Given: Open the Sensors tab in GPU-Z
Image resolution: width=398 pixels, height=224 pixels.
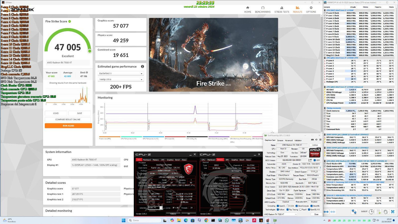Looking at the screenshot, I should [280, 140].
